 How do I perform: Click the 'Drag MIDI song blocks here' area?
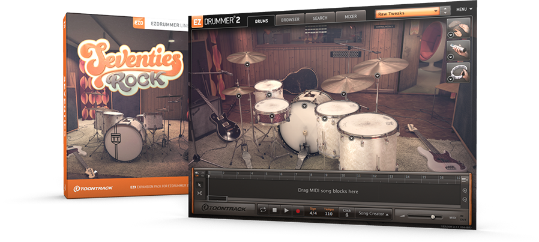point(328,191)
